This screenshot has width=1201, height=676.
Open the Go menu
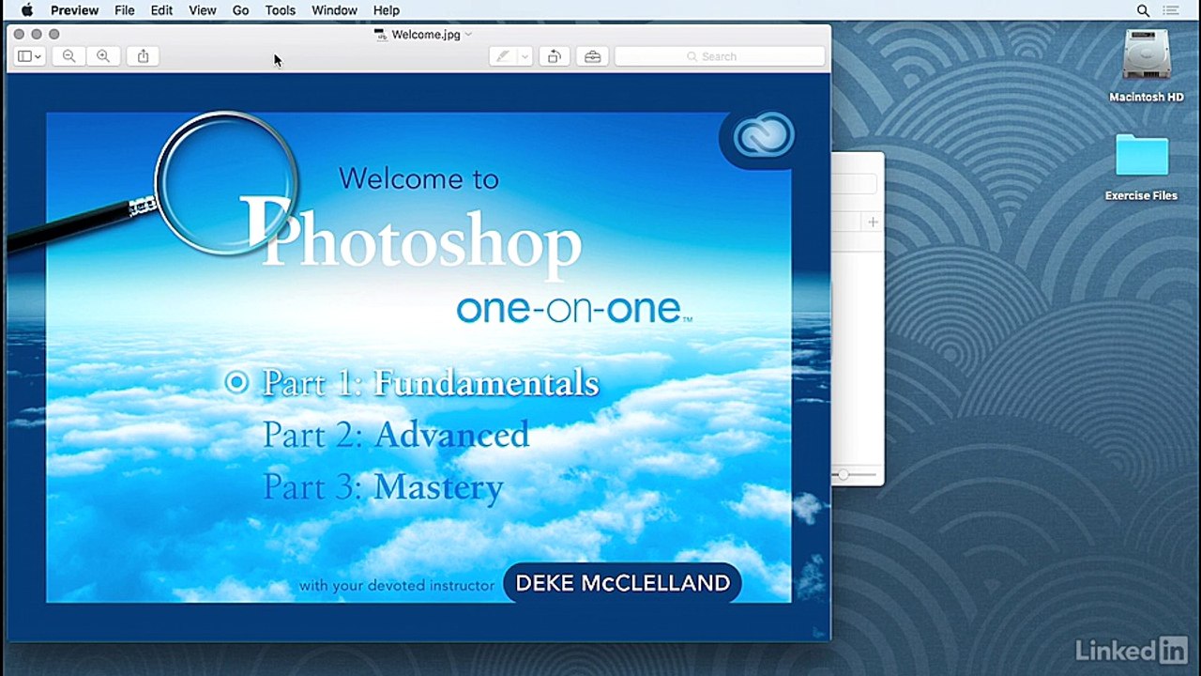(240, 10)
